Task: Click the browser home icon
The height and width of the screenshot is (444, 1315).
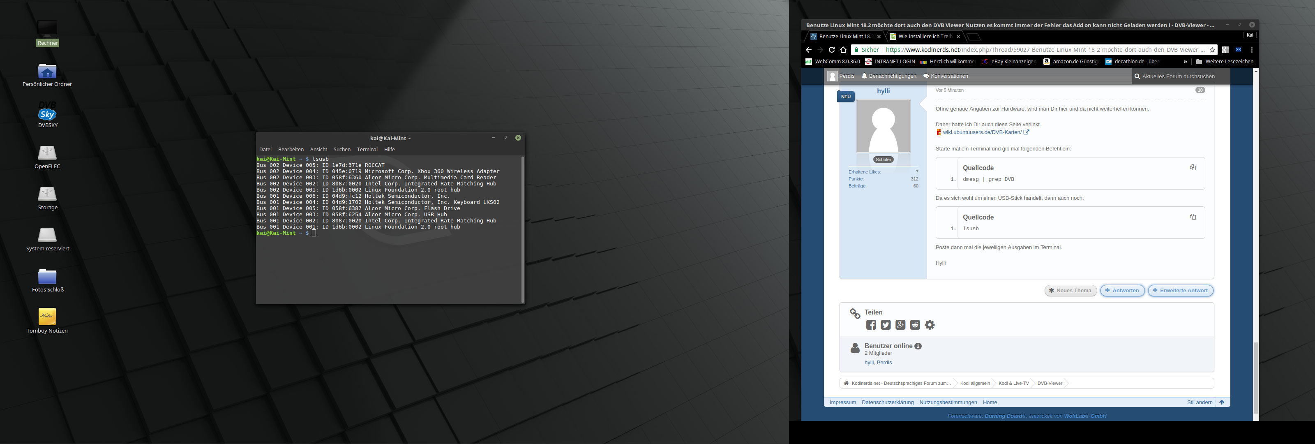Action: (843, 50)
